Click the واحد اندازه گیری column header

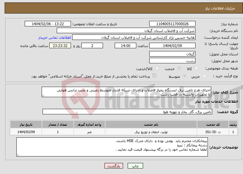point(89,125)
